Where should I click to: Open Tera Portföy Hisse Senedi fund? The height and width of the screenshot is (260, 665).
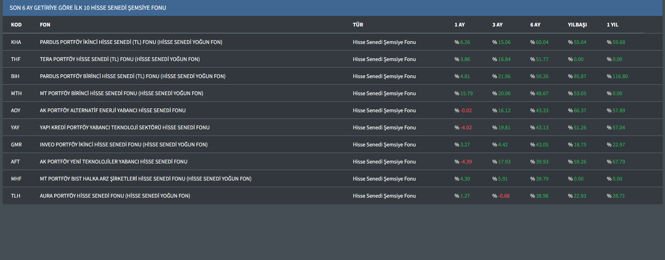tap(120, 59)
